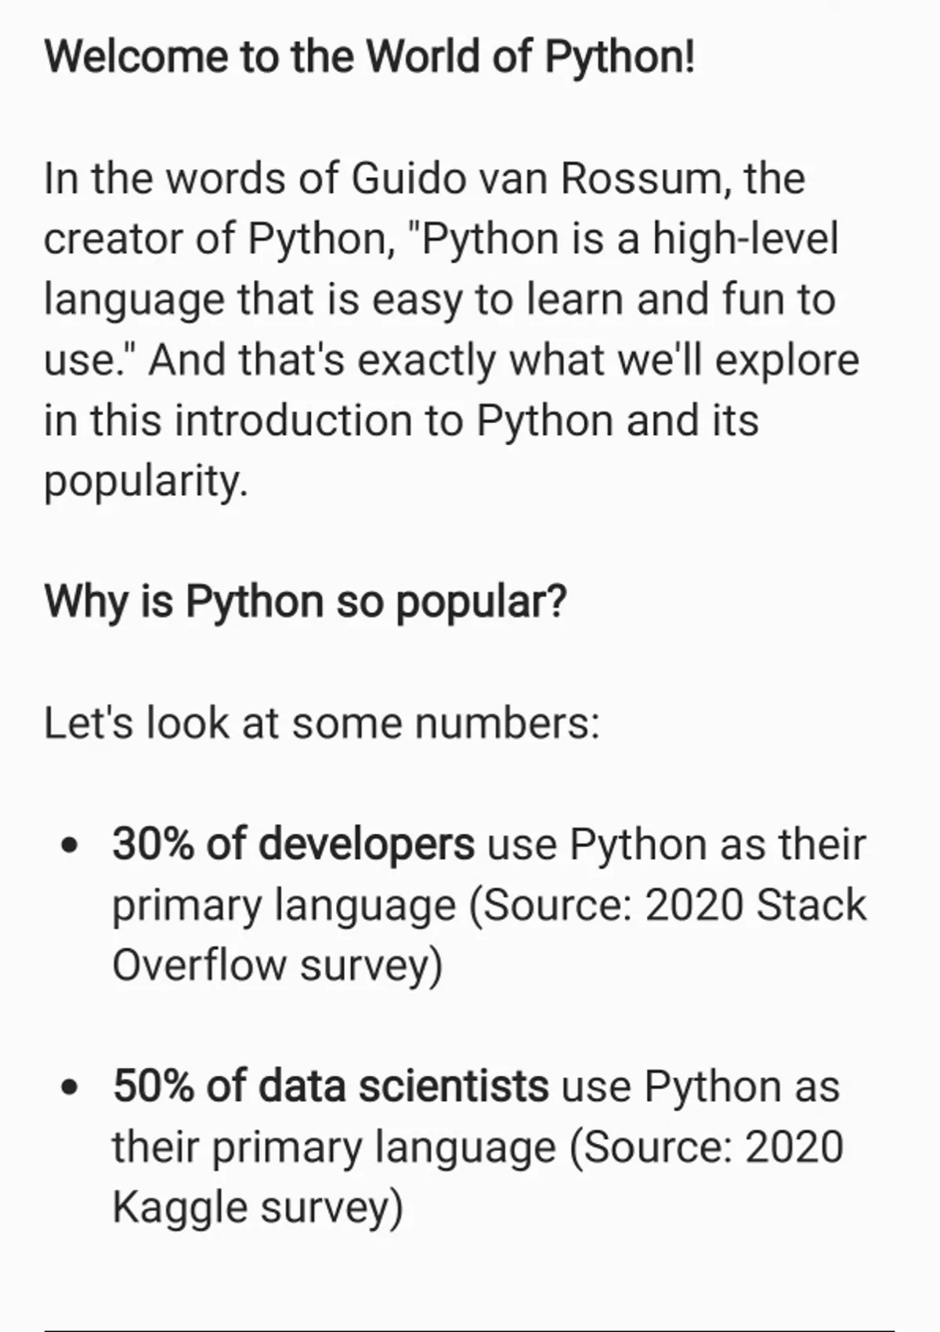Screen dimensions: 940x1332
Task: Click the "Why is Python so popular?" heading
Action: coord(305,602)
